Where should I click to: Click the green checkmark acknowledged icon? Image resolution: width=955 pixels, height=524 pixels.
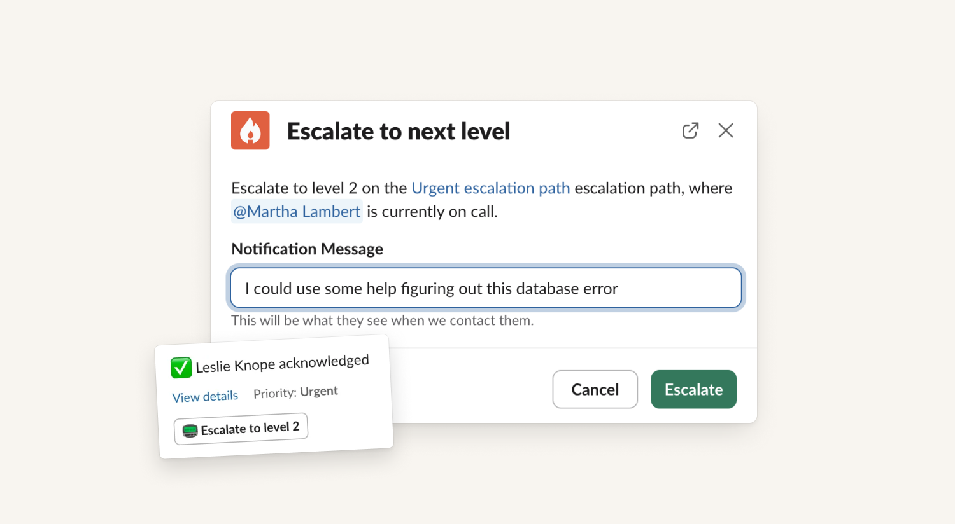(x=181, y=368)
